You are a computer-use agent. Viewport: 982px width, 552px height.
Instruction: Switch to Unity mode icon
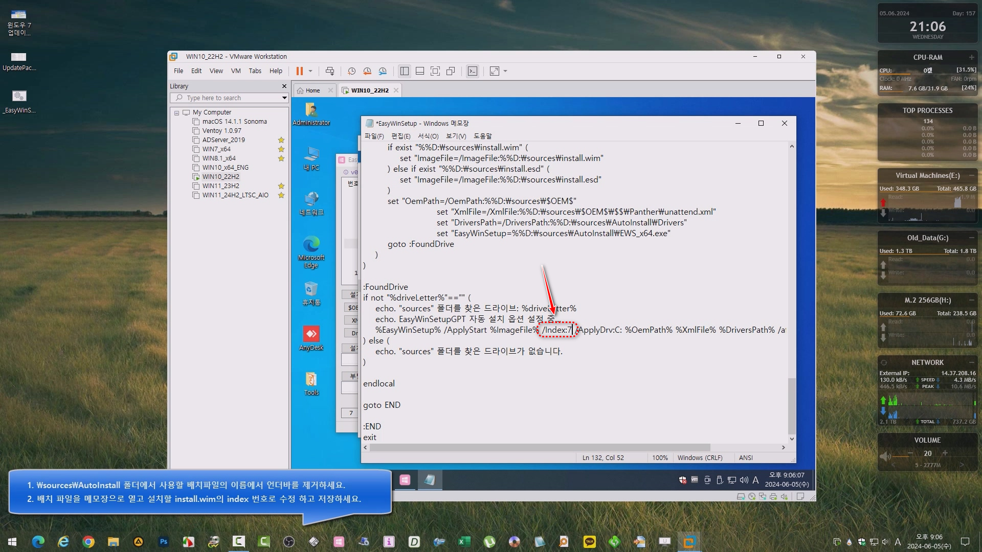coord(451,71)
